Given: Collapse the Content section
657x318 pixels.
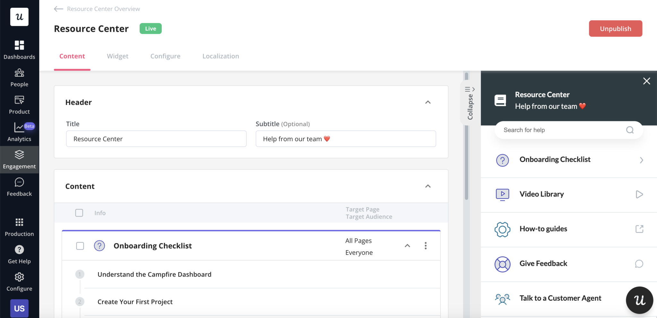Looking at the screenshot, I should pyautogui.click(x=428, y=186).
